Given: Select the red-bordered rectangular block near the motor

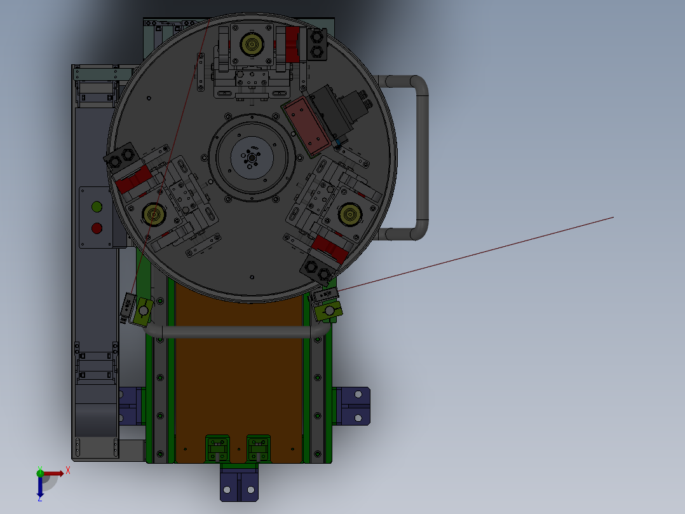Looking at the screenshot, I should point(307,127).
